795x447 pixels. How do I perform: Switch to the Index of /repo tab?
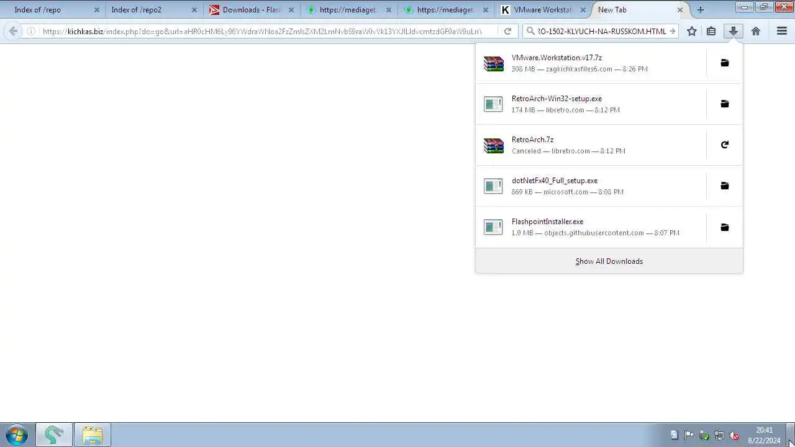[x=52, y=10]
